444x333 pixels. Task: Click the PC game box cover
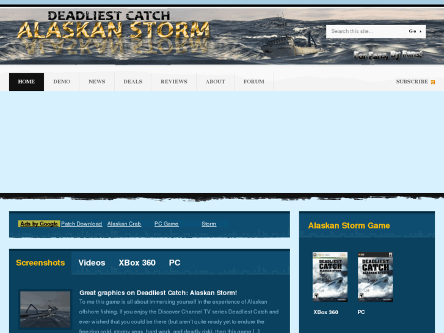(x=375, y=277)
